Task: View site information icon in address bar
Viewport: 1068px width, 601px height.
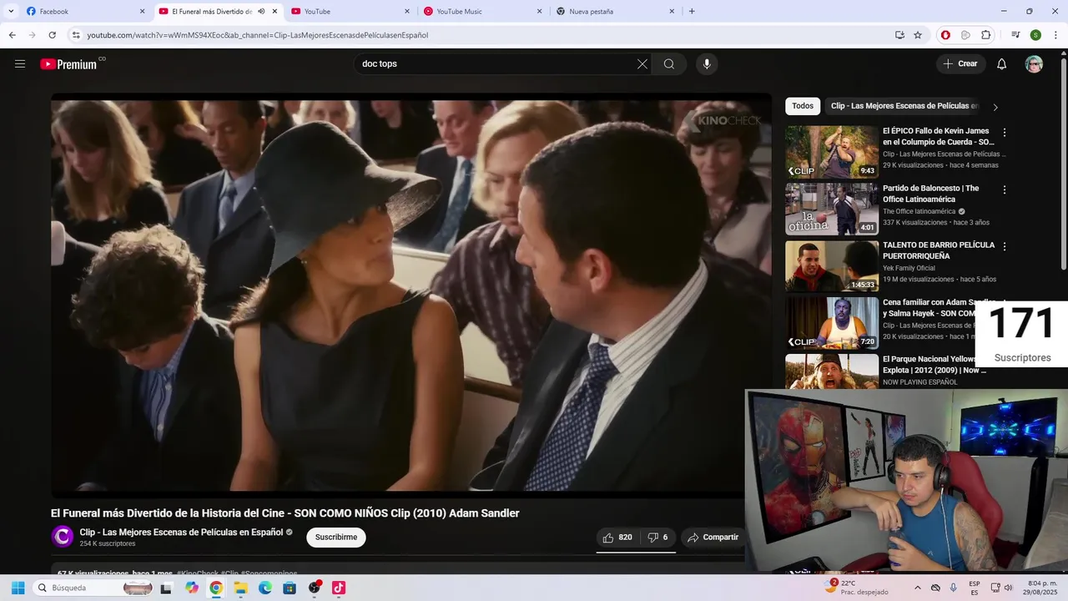Action: click(x=76, y=35)
